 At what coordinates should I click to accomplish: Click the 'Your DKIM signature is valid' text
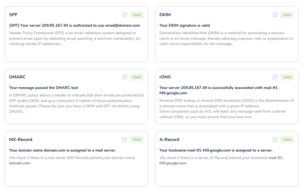[x=184, y=25]
